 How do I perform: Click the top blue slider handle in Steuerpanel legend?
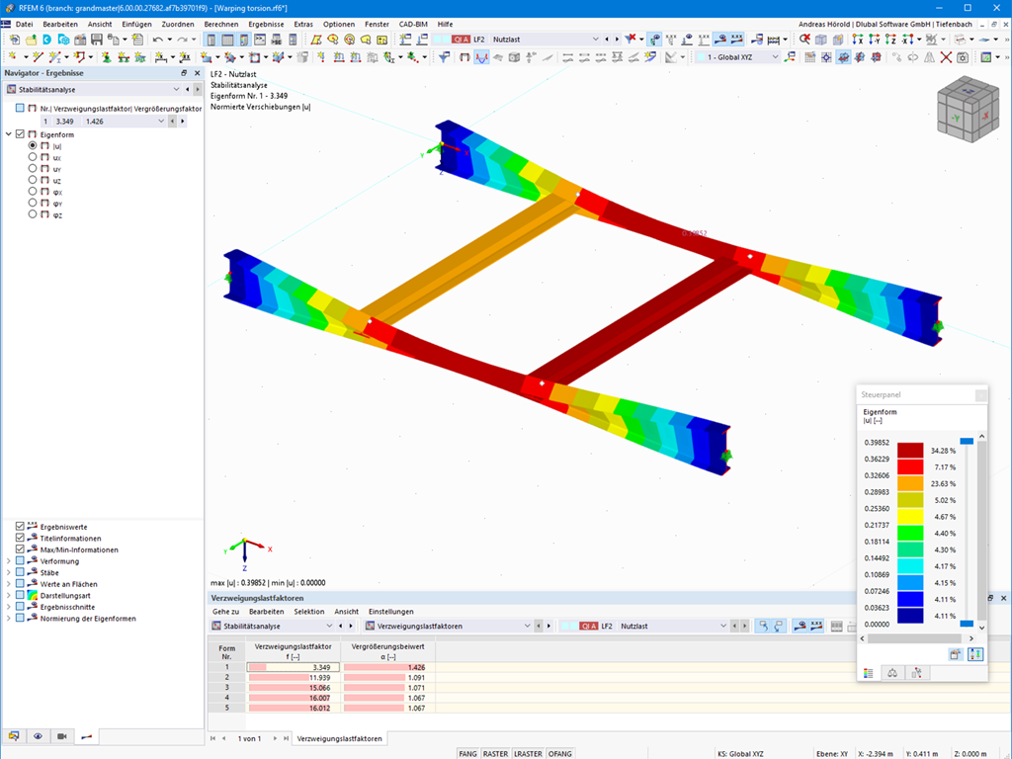point(967,441)
